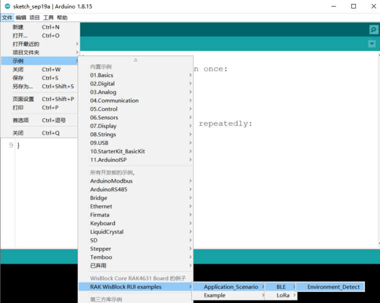
Task: Open ArduinoRS485 examples
Action: click(x=136, y=189)
